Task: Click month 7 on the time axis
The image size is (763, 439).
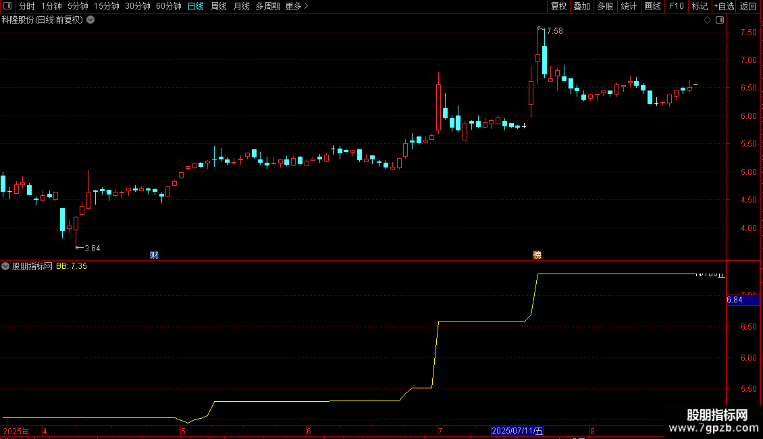Action: click(440, 432)
